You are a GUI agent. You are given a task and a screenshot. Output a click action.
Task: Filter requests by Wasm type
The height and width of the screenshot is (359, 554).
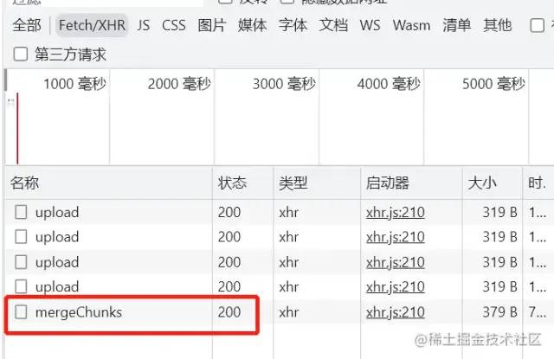coord(412,25)
